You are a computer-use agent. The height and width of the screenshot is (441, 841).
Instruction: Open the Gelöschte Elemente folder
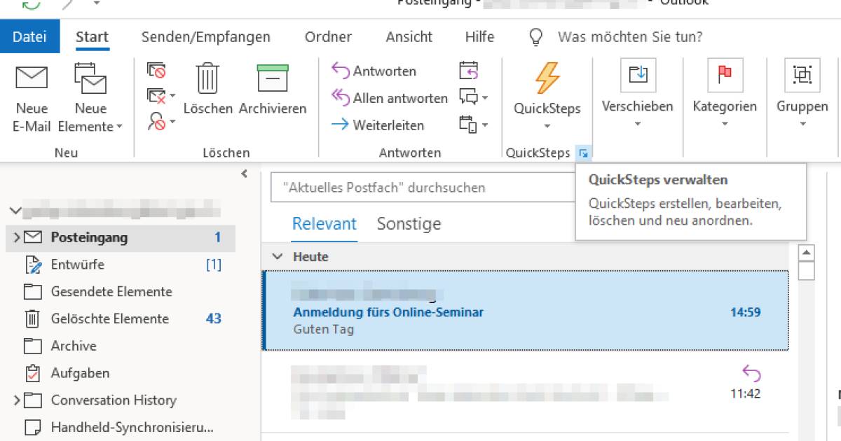[109, 318]
